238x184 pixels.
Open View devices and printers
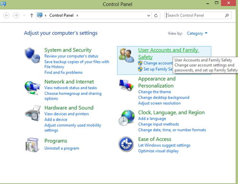click(67, 114)
